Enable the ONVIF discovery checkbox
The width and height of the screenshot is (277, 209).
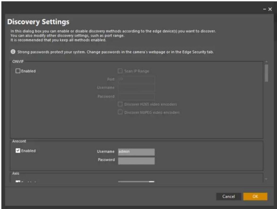point(18,71)
